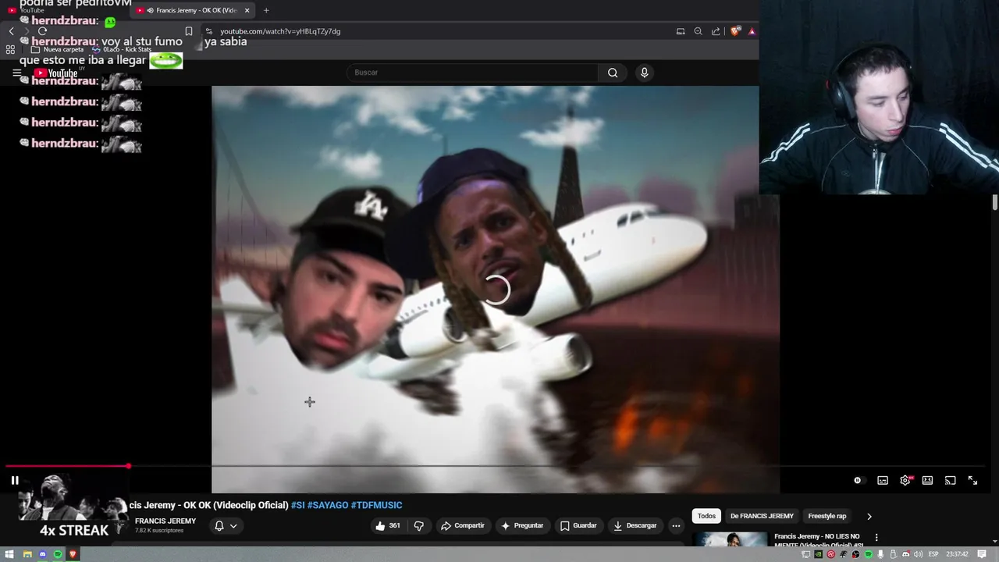Toggle subtitles in the video player
The width and height of the screenshot is (999, 562).
(x=883, y=481)
